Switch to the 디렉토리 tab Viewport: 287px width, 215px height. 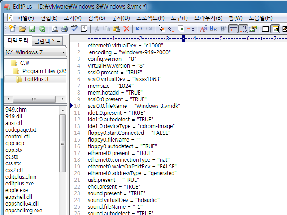[x=18, y=40]
